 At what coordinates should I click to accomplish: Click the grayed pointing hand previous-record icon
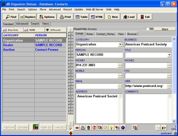click(x=158, y=128)
